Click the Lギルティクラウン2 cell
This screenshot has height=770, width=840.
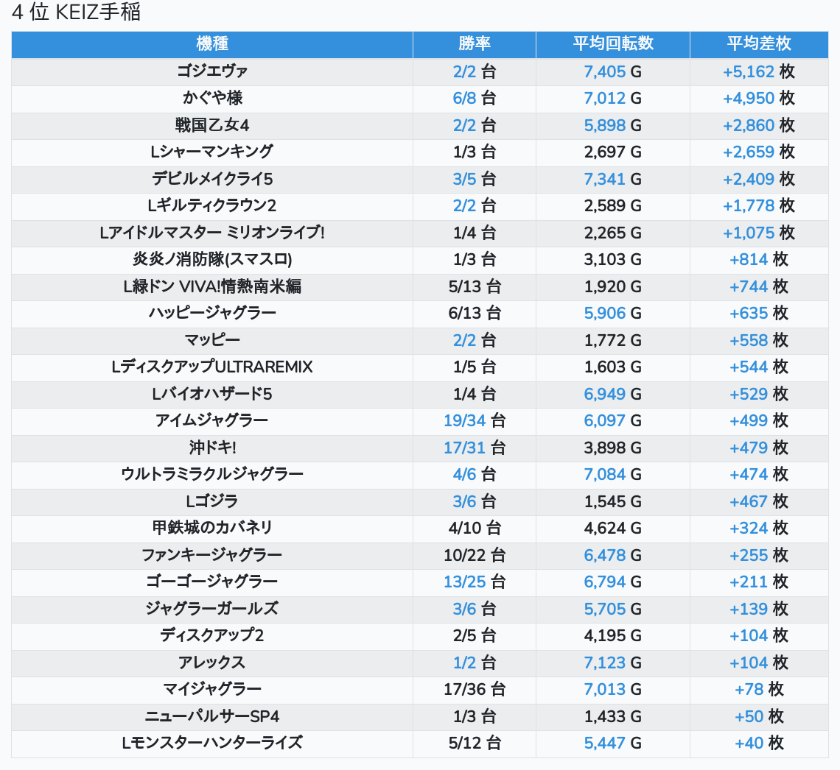[x=212, y=205]
